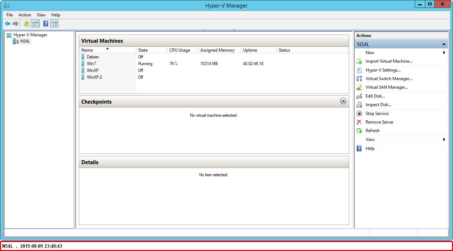Open the View menu in menu bar
Screen dimensions: 453x251
[x=41, y=15]
